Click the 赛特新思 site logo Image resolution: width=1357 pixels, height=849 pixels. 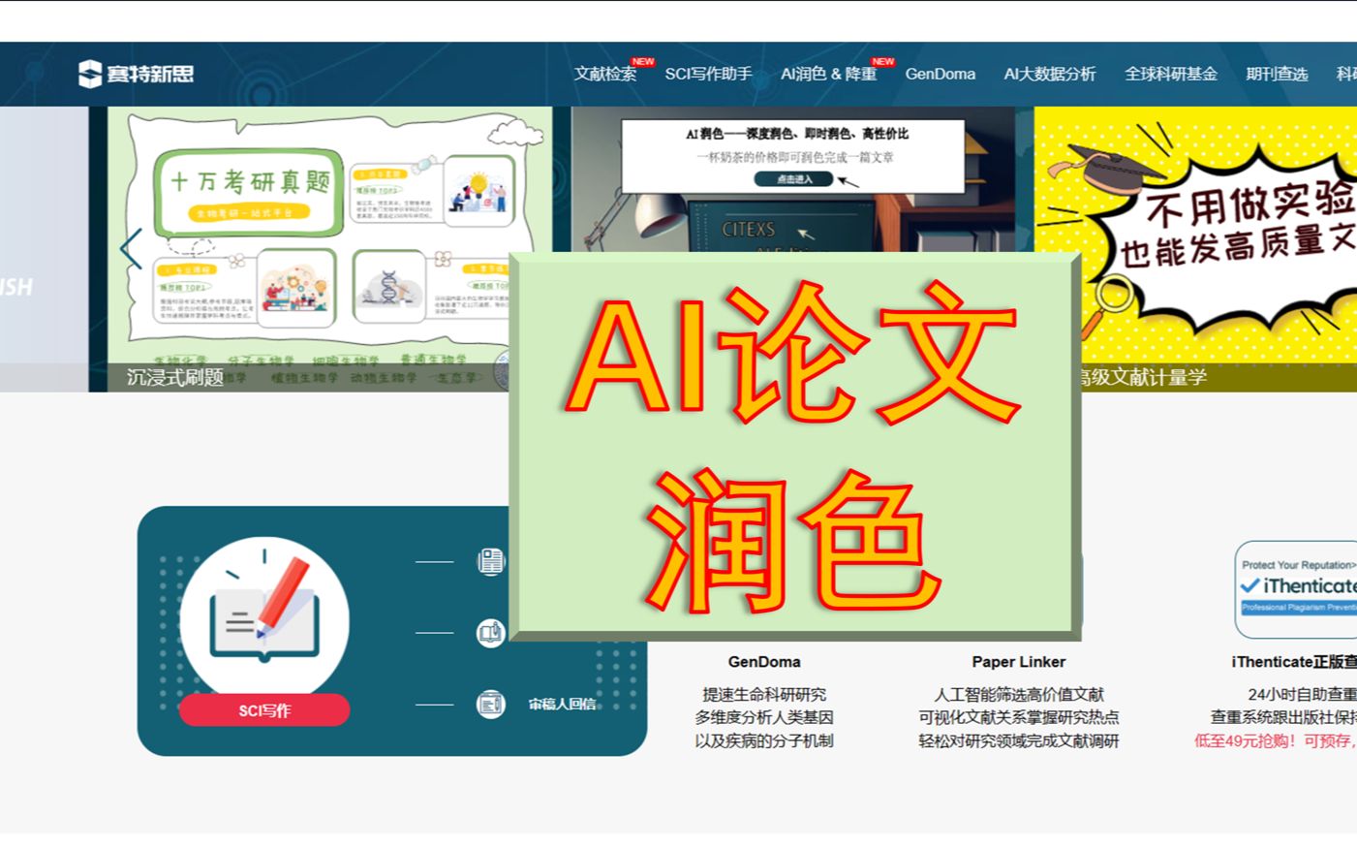tap(136, 74)
